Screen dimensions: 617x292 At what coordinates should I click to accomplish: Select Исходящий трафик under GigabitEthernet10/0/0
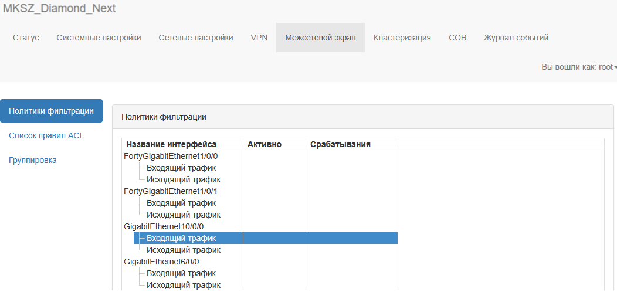click(x=183, y=250)
